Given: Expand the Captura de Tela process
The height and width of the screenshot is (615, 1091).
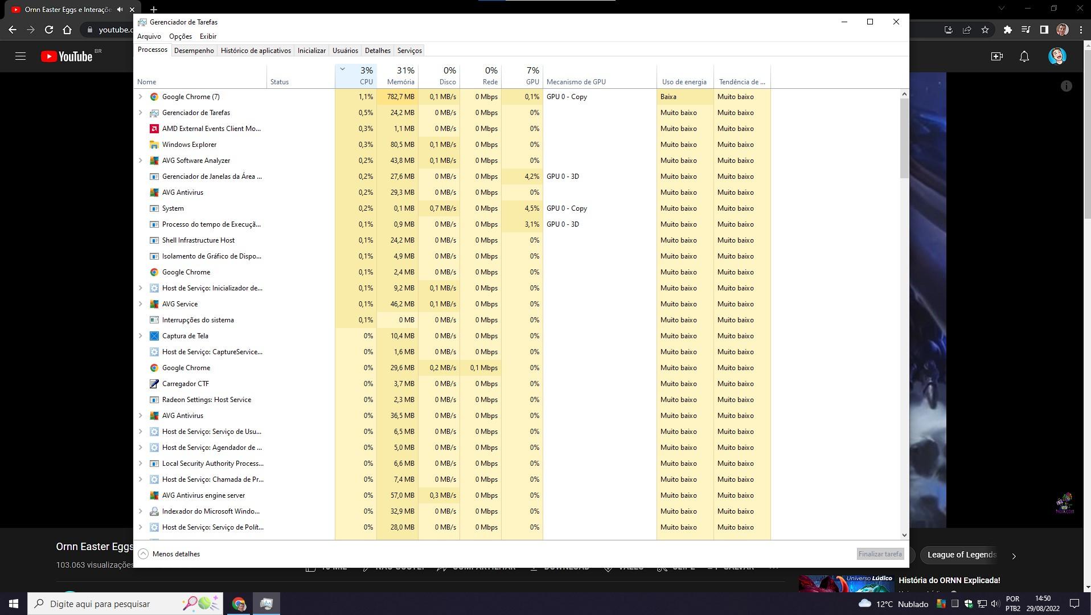Looking at the screenshot, I should pos(141,336).
